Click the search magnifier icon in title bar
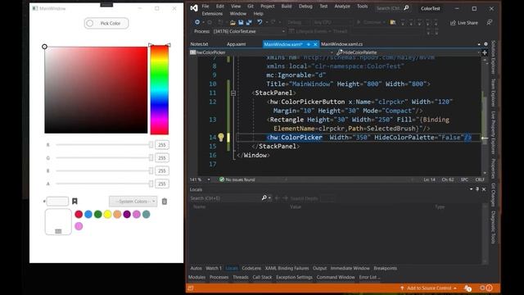 coord(406,7)
